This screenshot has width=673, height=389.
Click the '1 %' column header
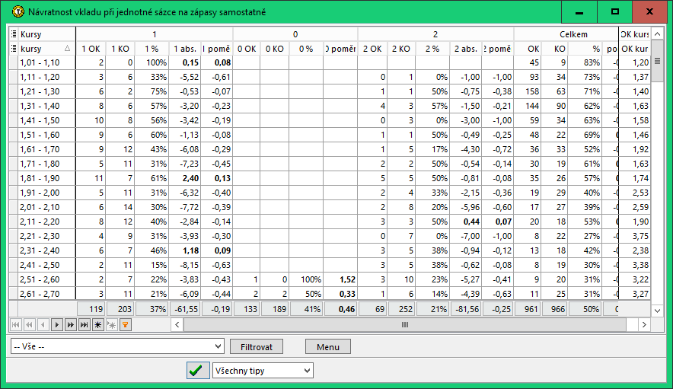(x=151, y=49)
